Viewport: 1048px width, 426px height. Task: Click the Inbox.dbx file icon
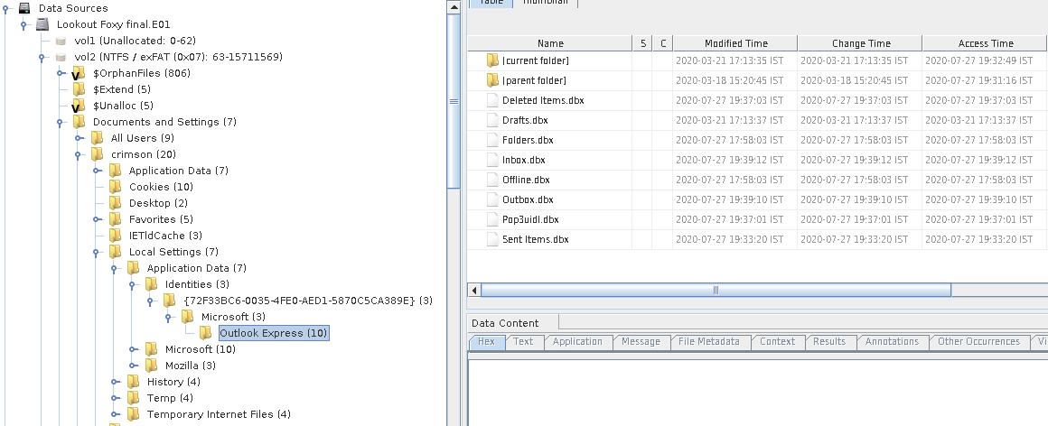(x=492, y=160)
